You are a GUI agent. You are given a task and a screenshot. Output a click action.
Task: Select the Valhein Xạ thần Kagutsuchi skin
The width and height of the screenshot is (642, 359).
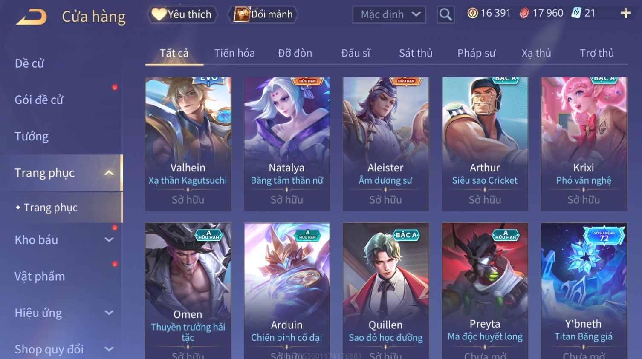[188, 144]
